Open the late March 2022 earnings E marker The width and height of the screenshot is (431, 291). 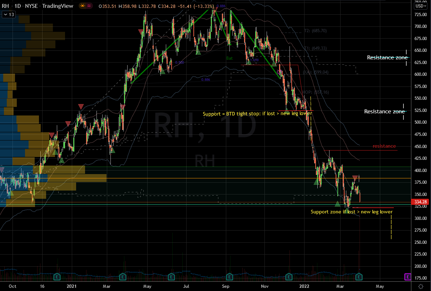coord(360,276)
